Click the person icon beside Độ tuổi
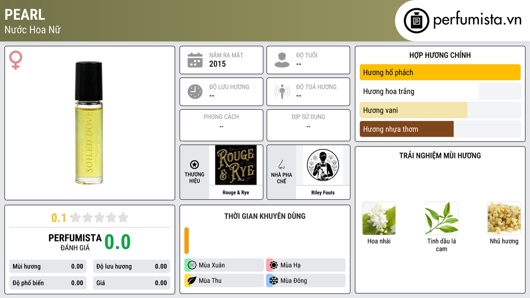530x298 pixels. [x=282, y=60]
